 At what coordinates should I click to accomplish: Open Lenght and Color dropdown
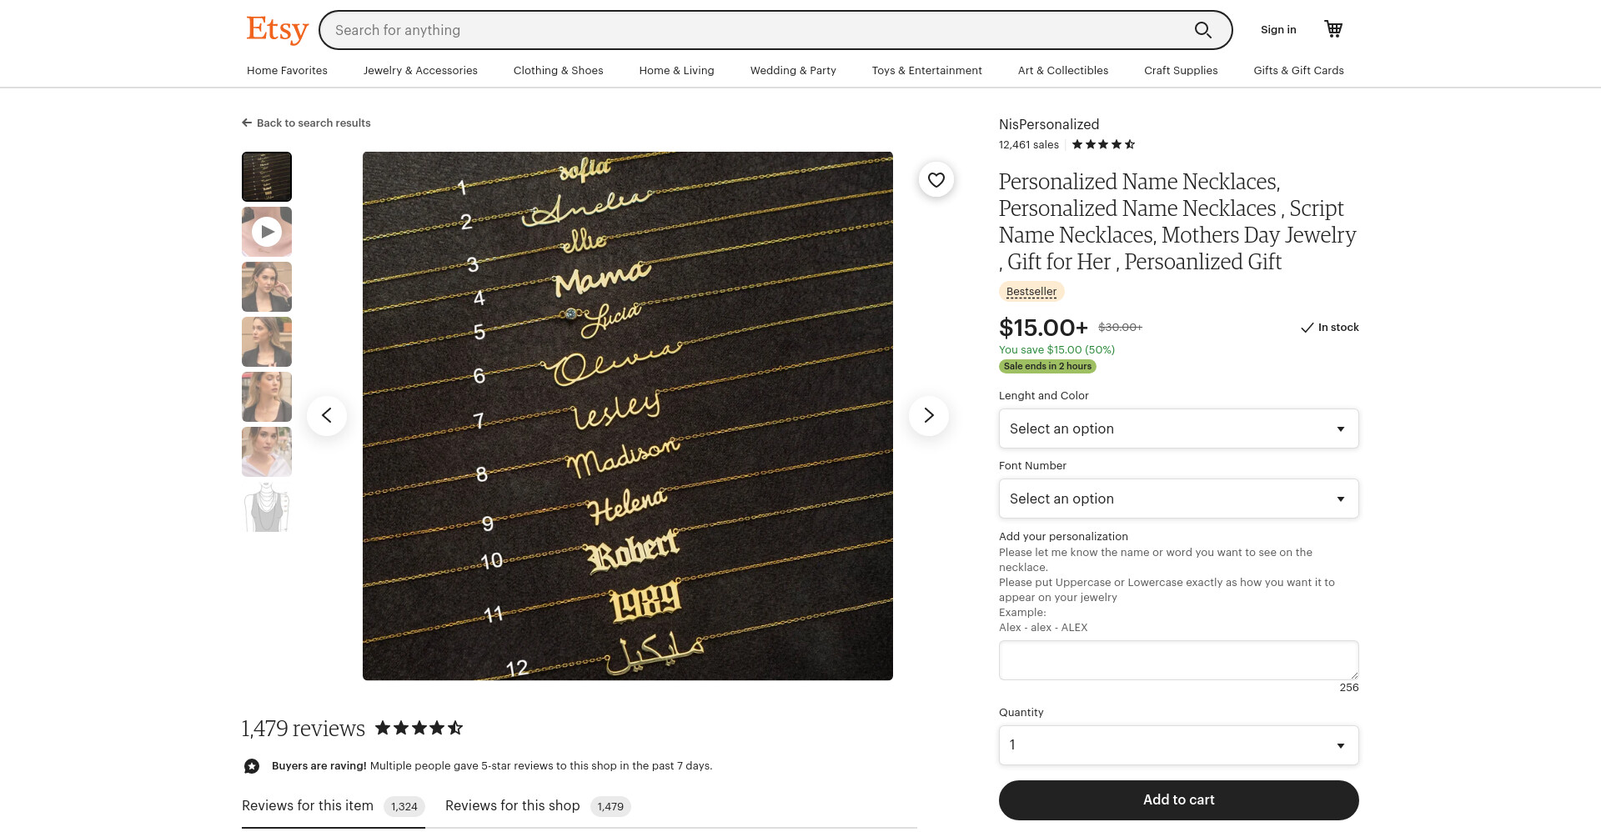1179,429
